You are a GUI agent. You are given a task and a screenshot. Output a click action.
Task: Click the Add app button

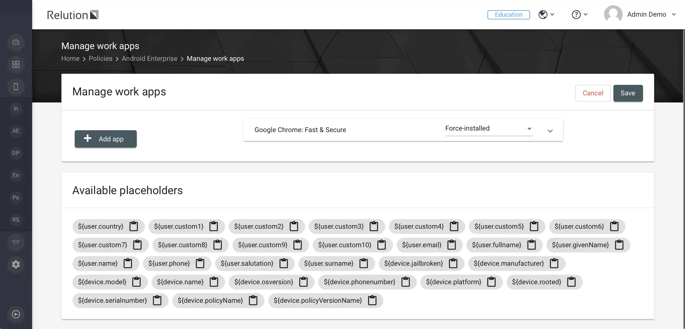click(106, 139)
